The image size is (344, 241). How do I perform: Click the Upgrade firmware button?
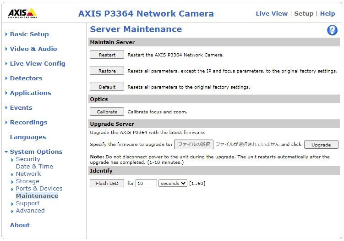pos(321,145)
